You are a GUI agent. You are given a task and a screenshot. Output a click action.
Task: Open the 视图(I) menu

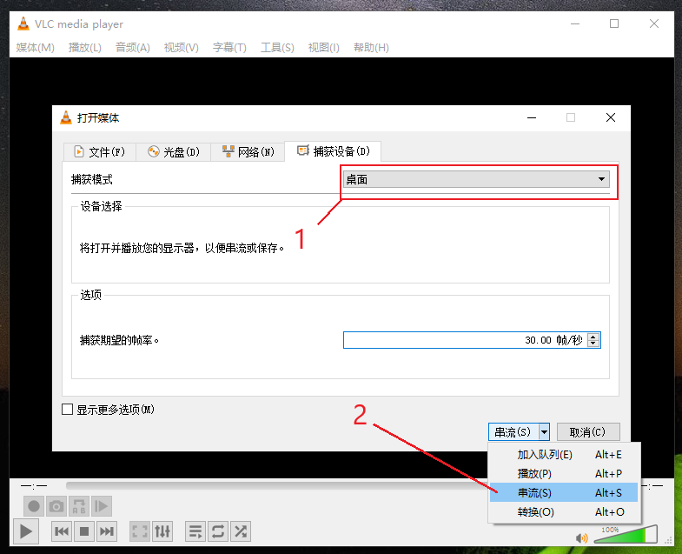(324, 48)
